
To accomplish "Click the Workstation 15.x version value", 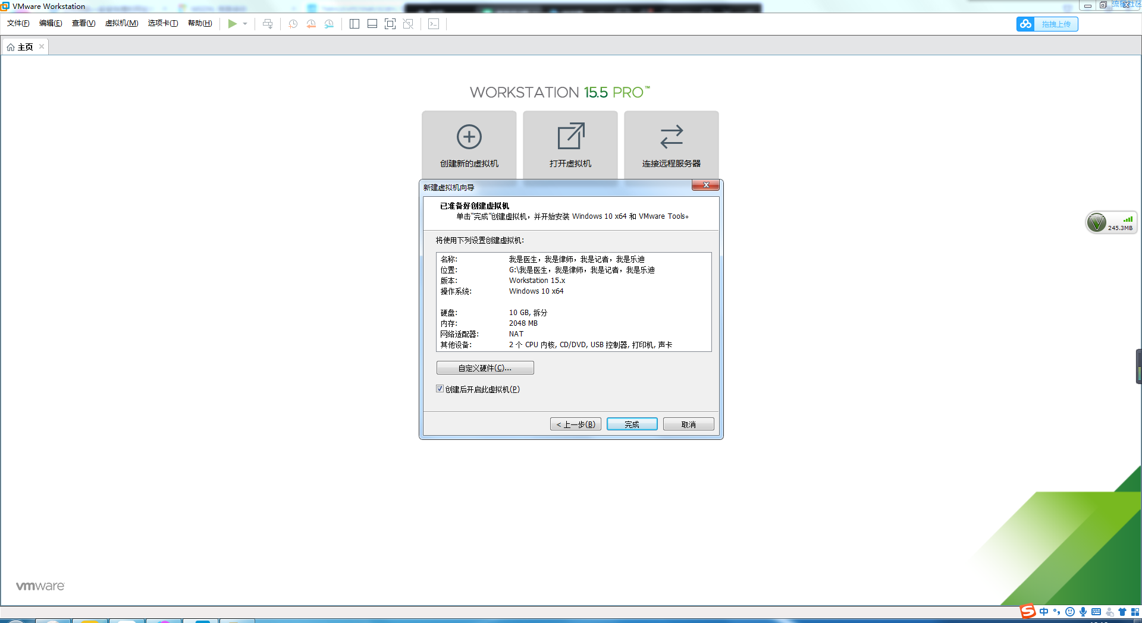I will (x=537, y=281).
